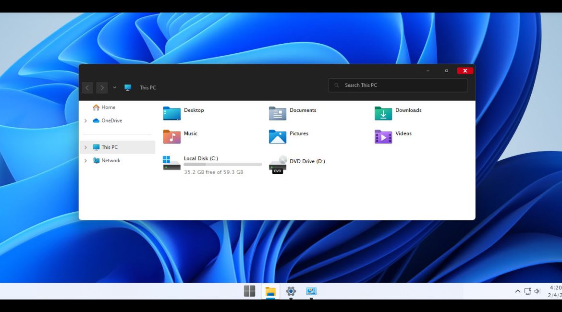The image size is (562, 312).
Task: Click the 'Videos' folder label
Action: [x=403, y=133]
